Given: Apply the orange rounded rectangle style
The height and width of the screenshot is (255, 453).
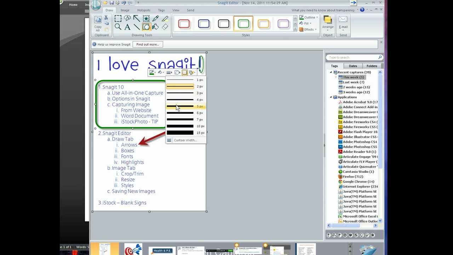Looking at the screenshot, I should 263,24.
